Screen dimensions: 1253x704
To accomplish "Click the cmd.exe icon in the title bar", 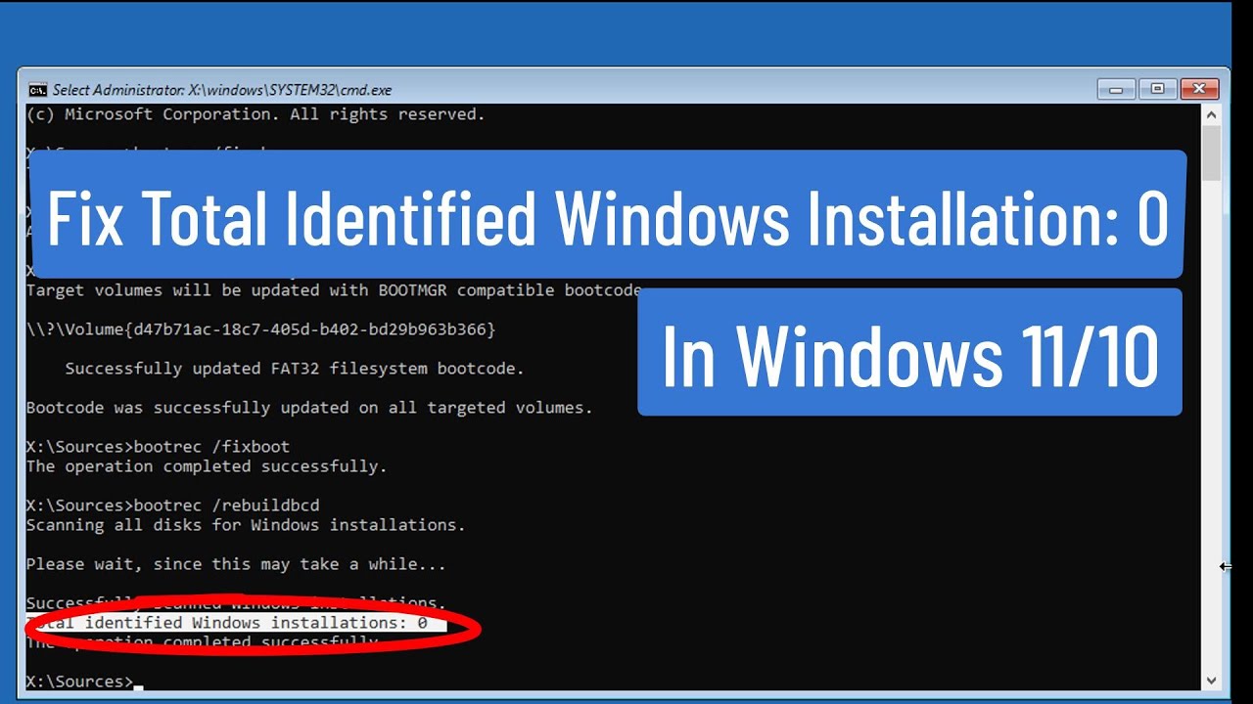I will (x=37, y=90).
